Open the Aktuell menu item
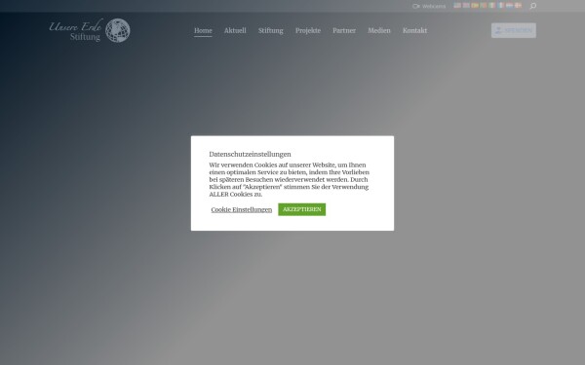The image size is (585, 365). 235,30
